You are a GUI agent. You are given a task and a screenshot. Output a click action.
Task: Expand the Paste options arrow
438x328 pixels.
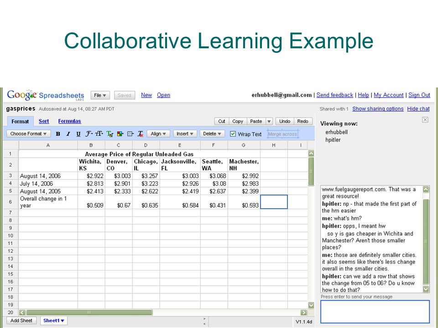[269, 121]
